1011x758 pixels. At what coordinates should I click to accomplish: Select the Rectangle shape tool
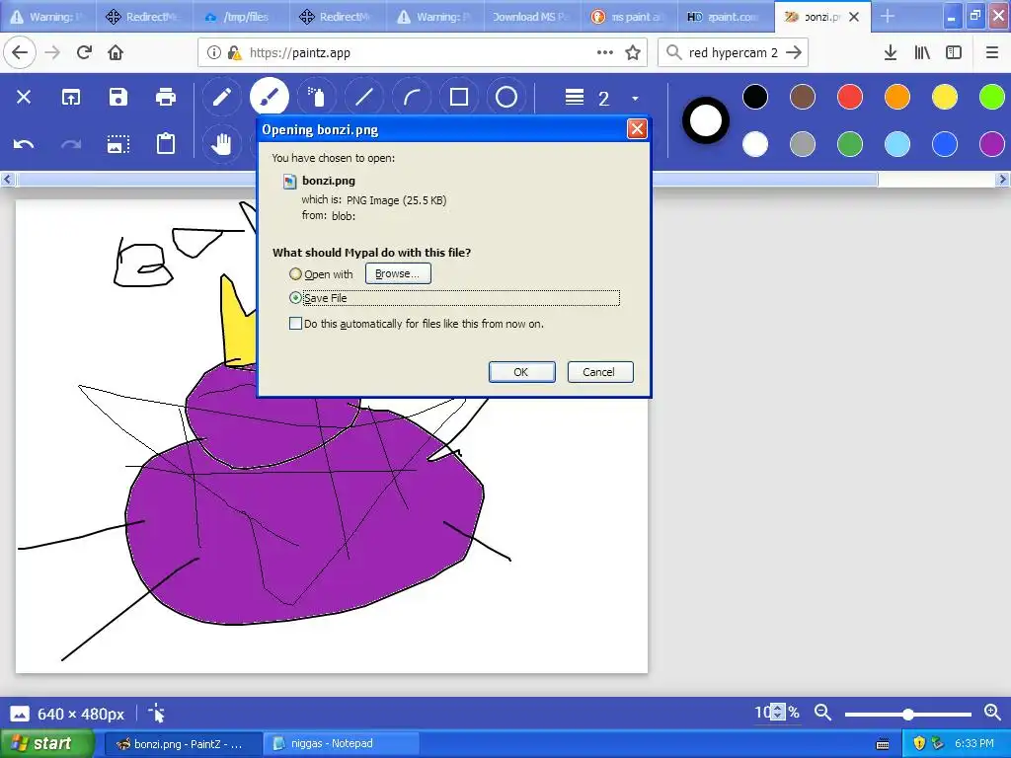[x=458, y=98]
